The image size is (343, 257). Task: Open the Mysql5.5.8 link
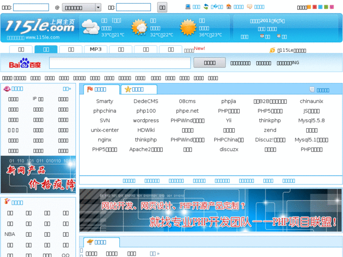tap(311, 121)
